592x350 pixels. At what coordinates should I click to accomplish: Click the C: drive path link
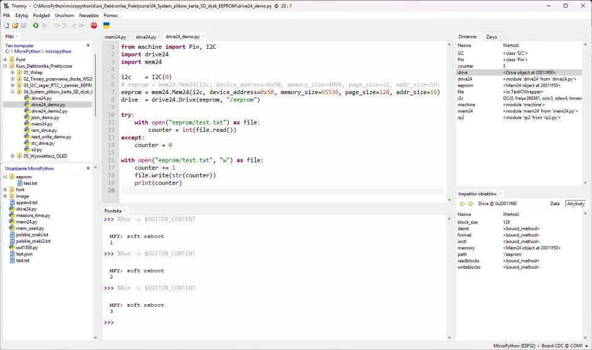[7, 52]
